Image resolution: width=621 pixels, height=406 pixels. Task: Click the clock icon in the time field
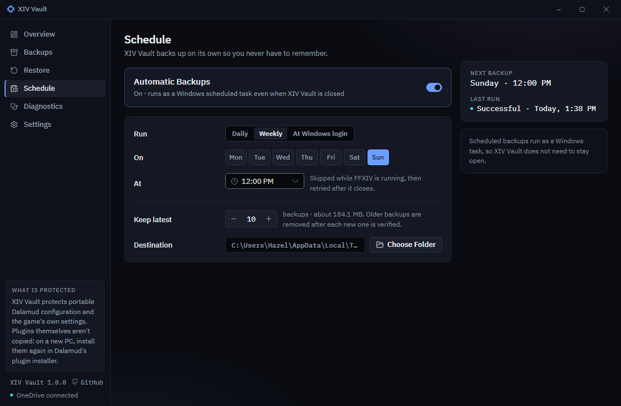234,181
